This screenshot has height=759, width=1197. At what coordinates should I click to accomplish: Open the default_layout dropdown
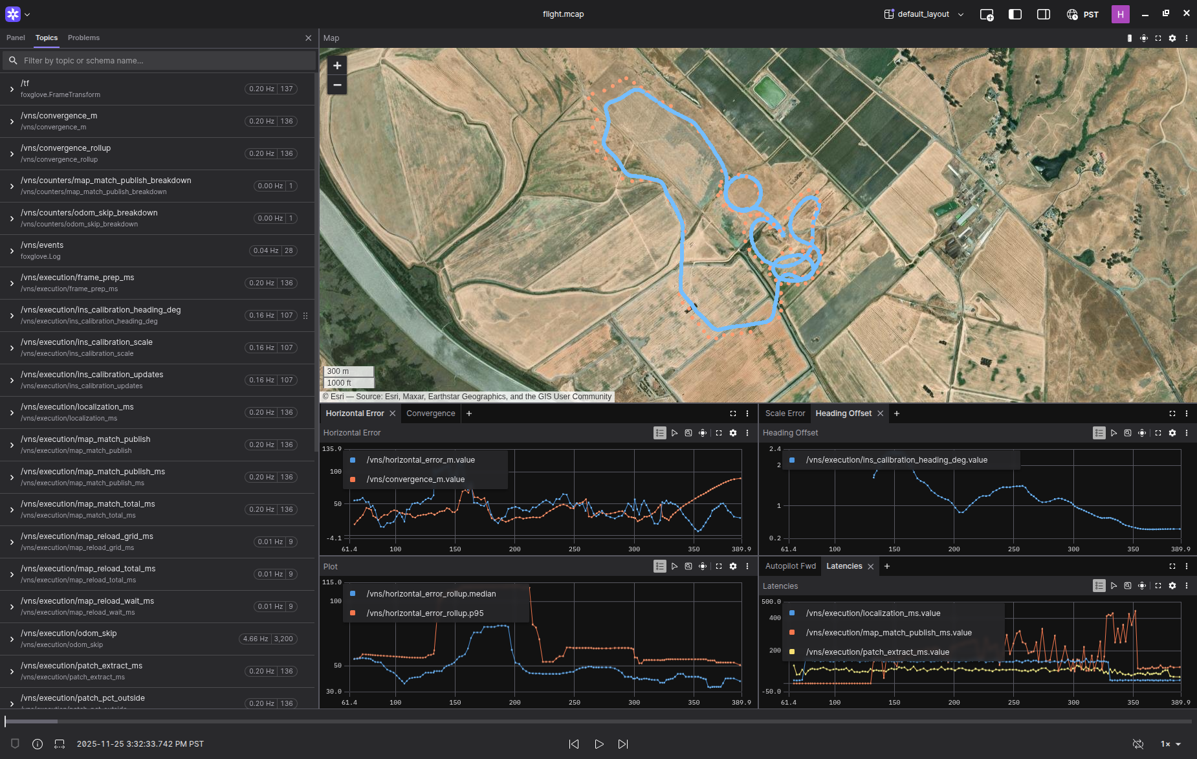924,14
